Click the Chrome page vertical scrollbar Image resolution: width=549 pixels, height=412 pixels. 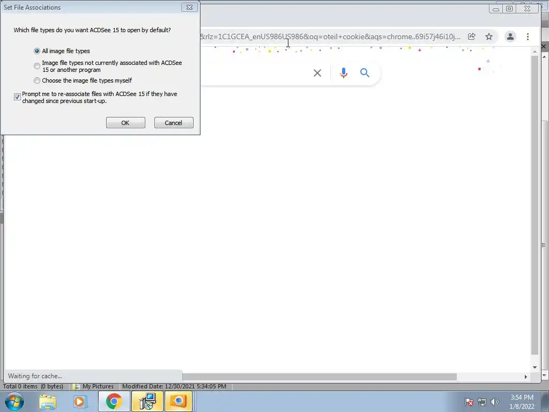tap(535, 205)
